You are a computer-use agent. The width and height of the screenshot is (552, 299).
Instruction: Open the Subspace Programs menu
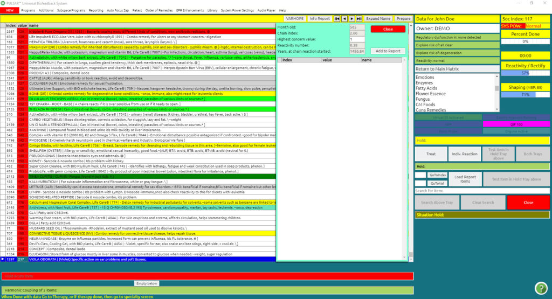click(x=71, y=10)
